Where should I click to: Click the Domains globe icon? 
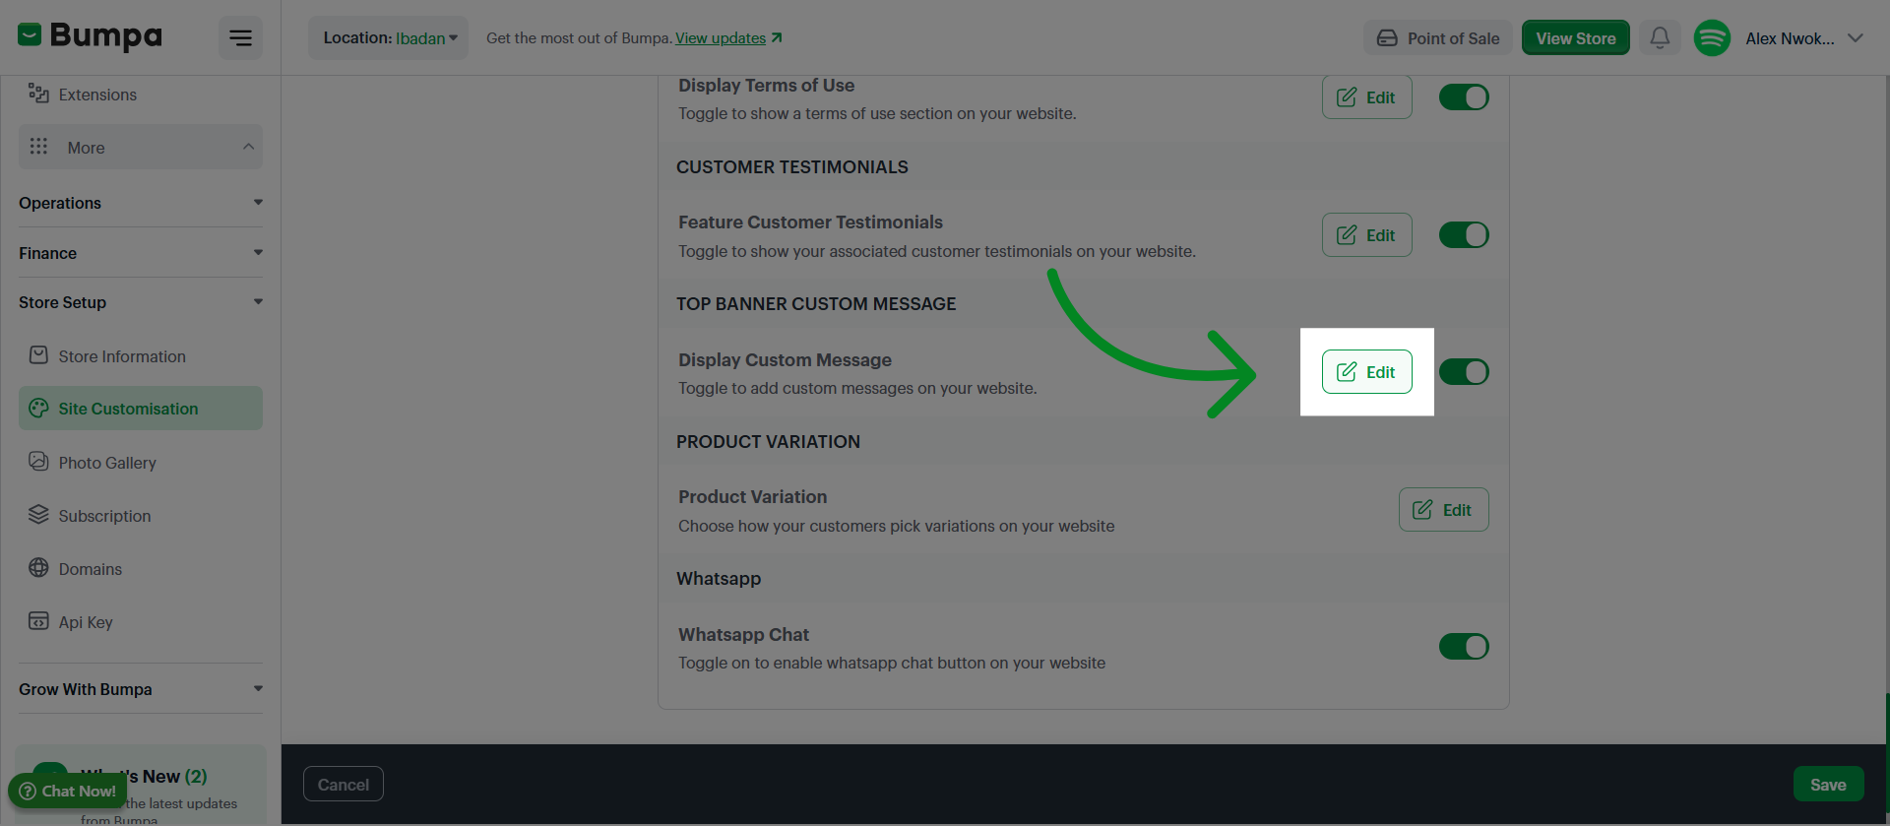[38, 567]
